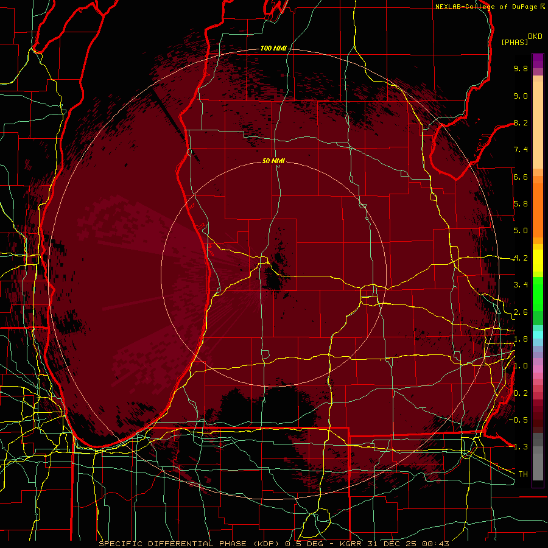548x548 pixels.
Task: Click the 1.0 value on the color scale
Action: (x=521, y=366)
